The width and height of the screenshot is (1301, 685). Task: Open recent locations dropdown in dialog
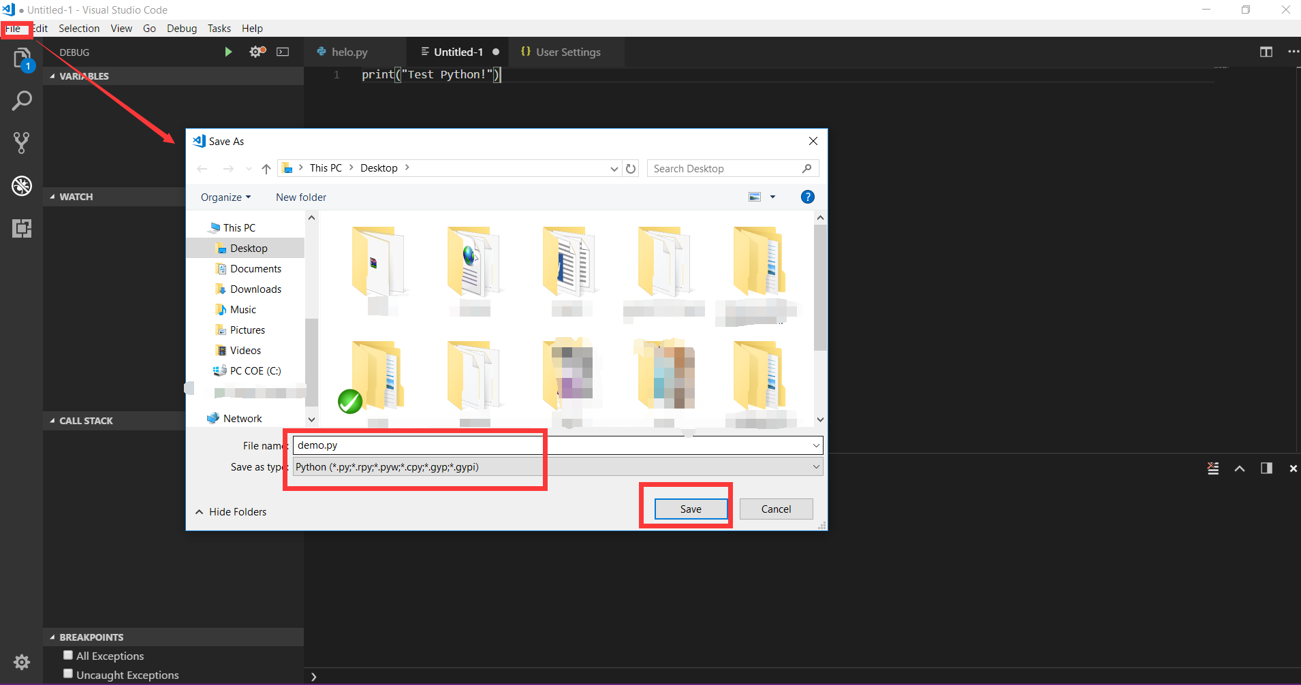pos(249,169)
